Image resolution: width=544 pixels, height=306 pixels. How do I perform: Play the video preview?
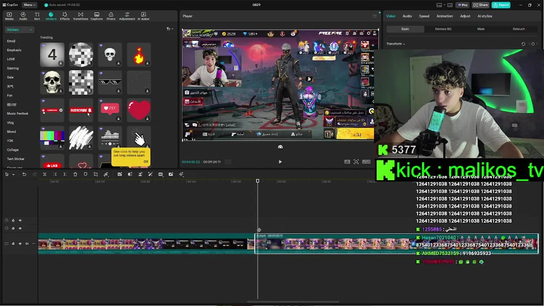280,162
